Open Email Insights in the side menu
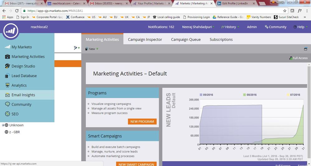The height and width of the screenshot is (166, 311). point(23,95)
